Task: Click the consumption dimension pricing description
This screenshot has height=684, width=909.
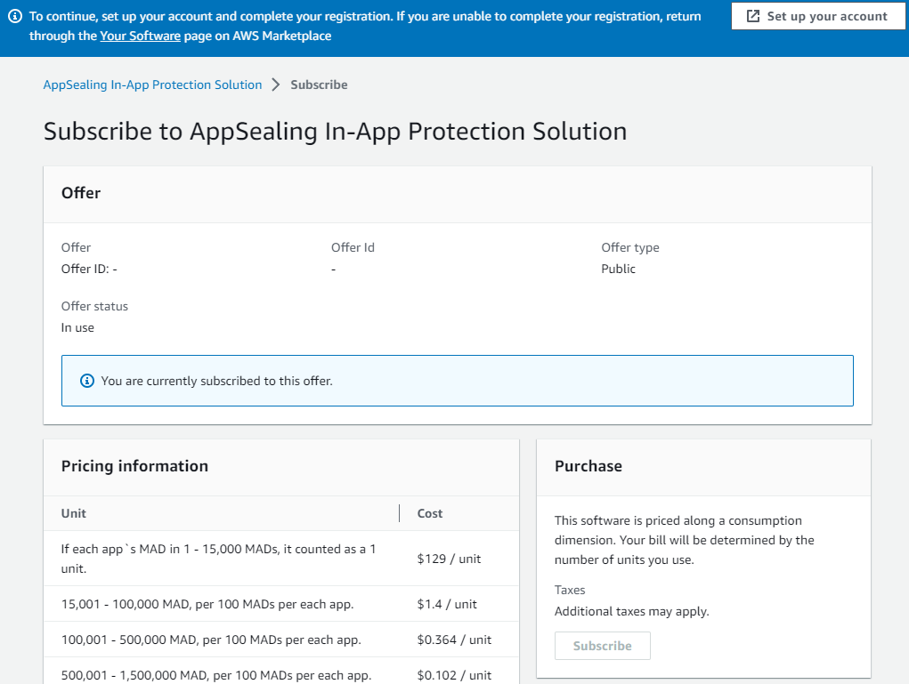Action: [684, 540]
